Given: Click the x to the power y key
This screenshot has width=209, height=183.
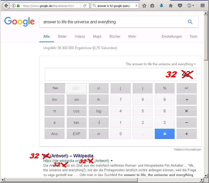Looking at the screenshot, I should pos(99,134).
